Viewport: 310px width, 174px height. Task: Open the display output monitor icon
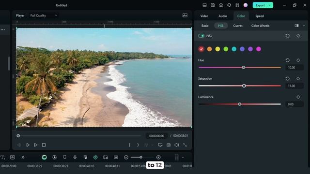point(160,145)
